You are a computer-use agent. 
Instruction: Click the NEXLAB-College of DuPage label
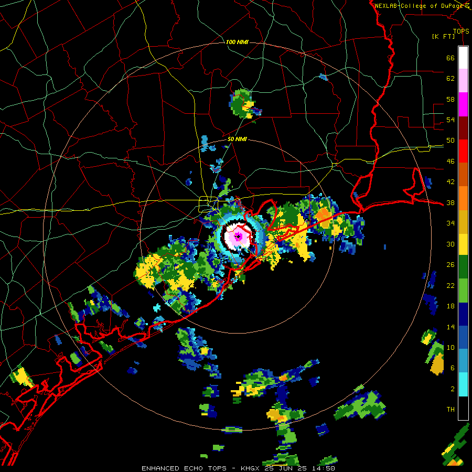[419, 6]
